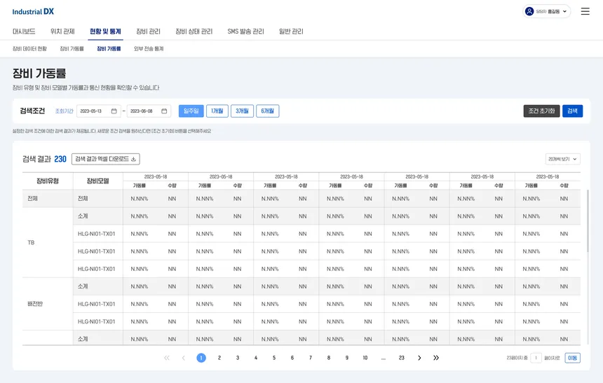Go to page 10
The height and width of the screenshot is (383, 603).
(x=365, y=358)
